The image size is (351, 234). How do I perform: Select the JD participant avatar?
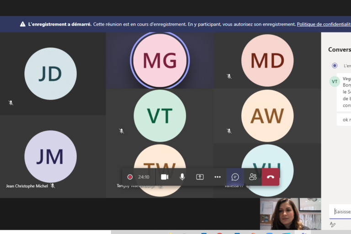(50, 74)
